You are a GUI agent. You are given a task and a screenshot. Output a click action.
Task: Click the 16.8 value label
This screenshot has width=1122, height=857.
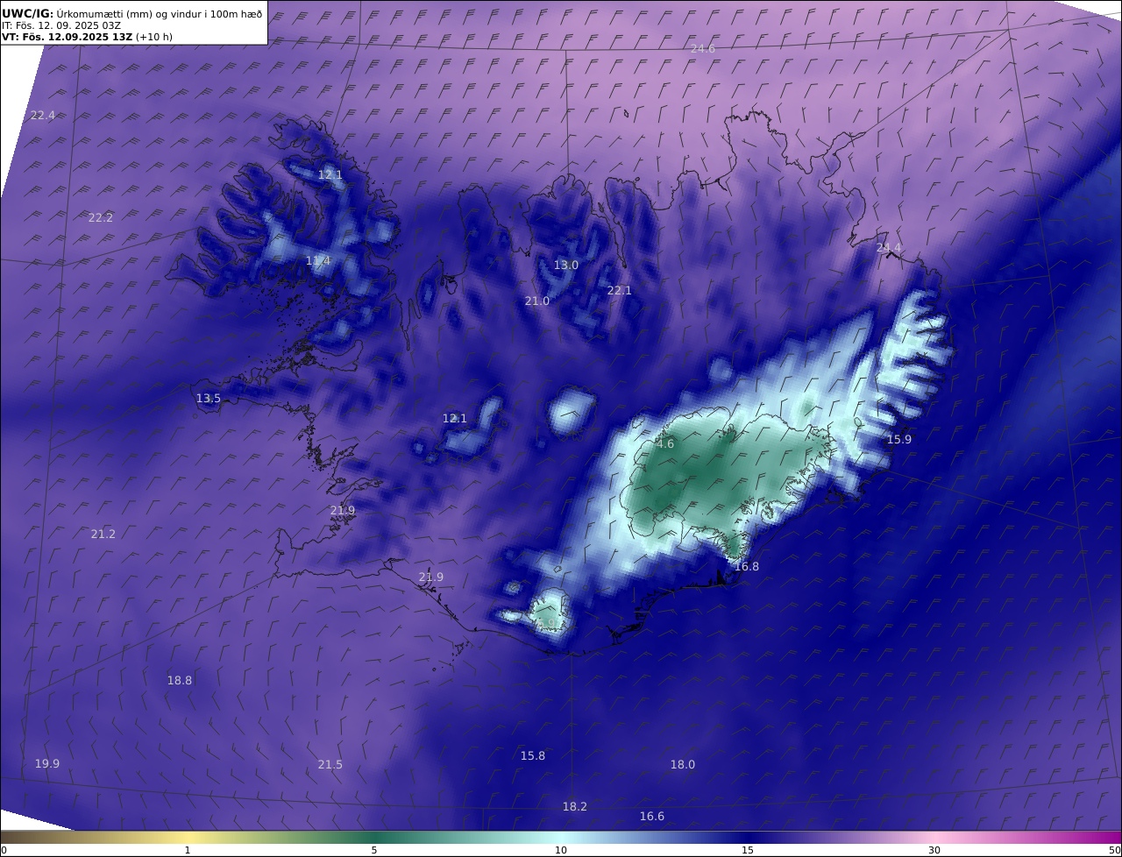pyautogui.click(x=747, y=567)
